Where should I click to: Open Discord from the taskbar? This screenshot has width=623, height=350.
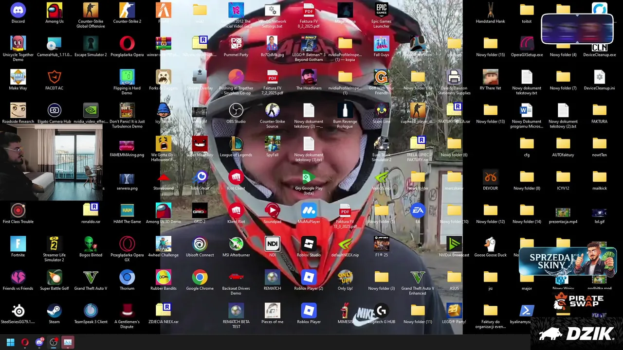click(39, 342)
